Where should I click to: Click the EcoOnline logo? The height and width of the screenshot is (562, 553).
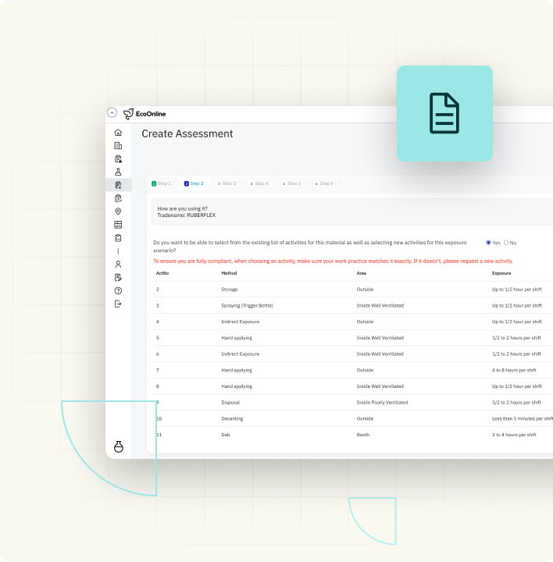(144, 114)
